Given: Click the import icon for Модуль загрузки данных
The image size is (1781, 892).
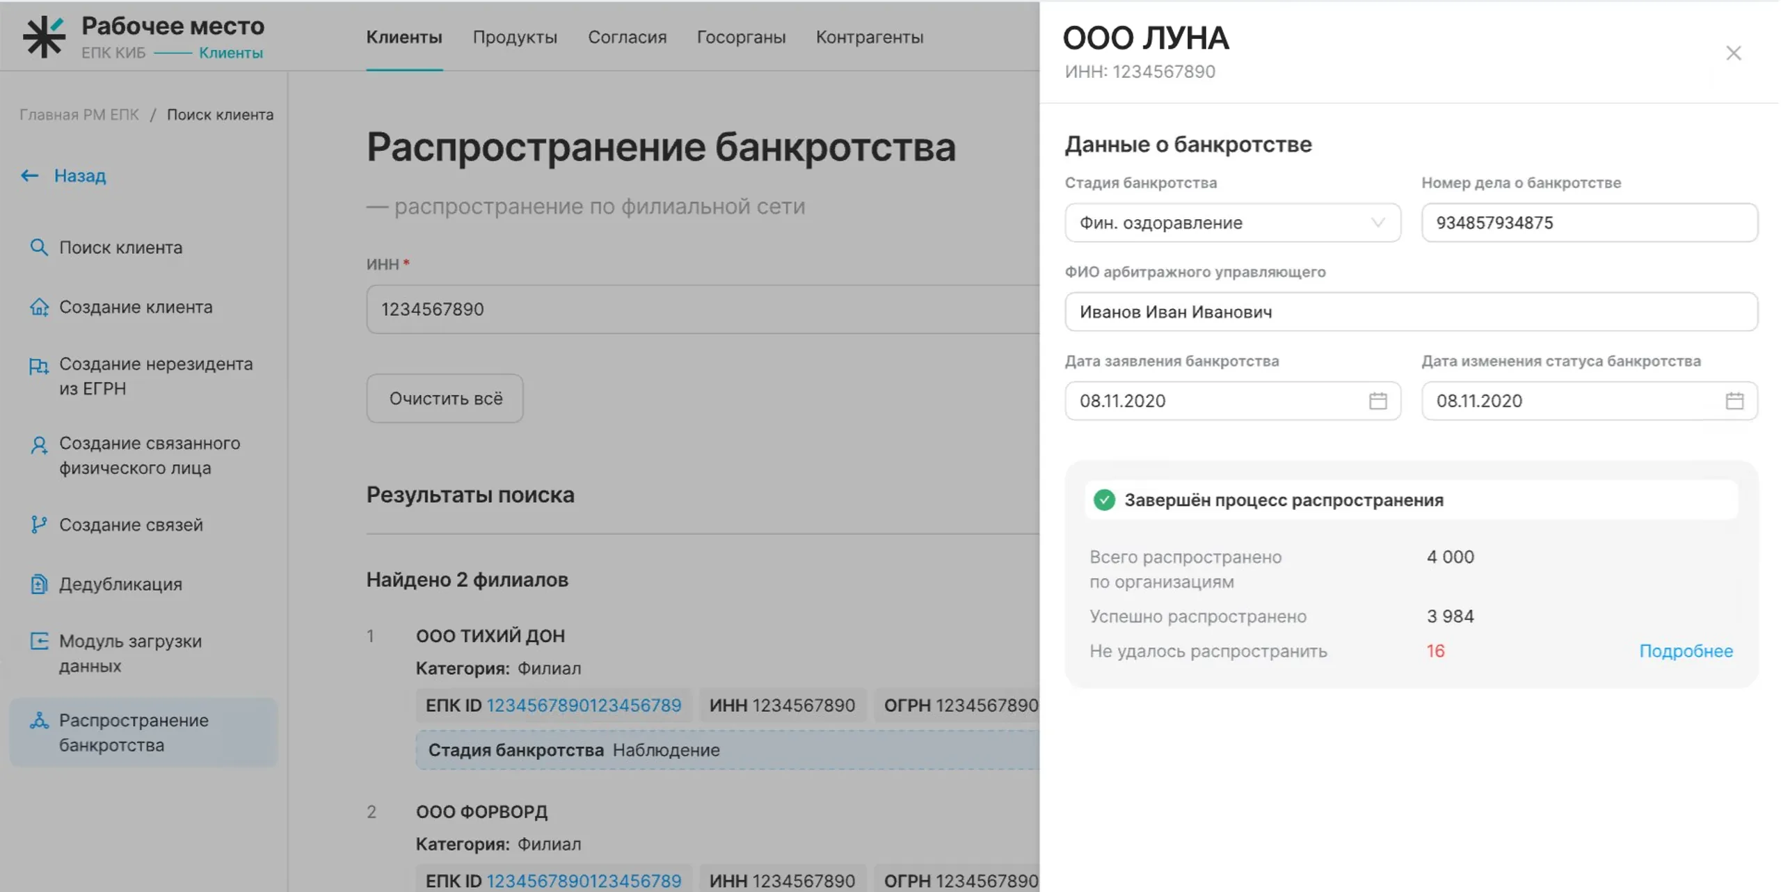Looking at the screenshot, I should (39, 641).
